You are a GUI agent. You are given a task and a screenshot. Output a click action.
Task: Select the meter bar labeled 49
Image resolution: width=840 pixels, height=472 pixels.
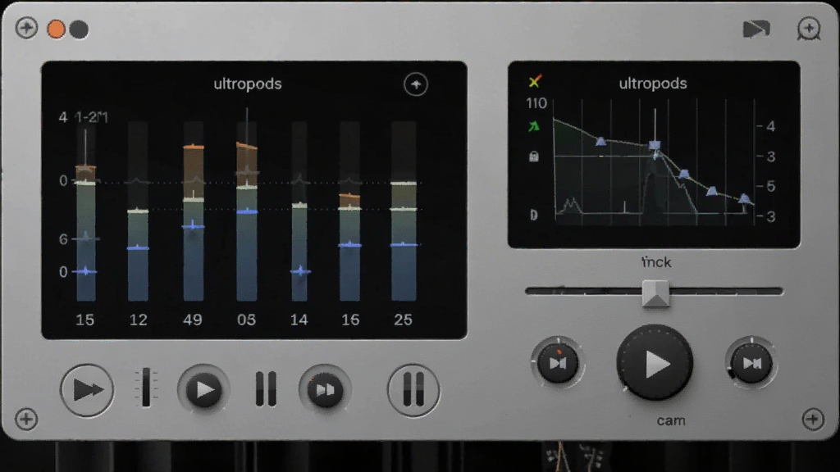pyautogui.click(x=194, y=211)
